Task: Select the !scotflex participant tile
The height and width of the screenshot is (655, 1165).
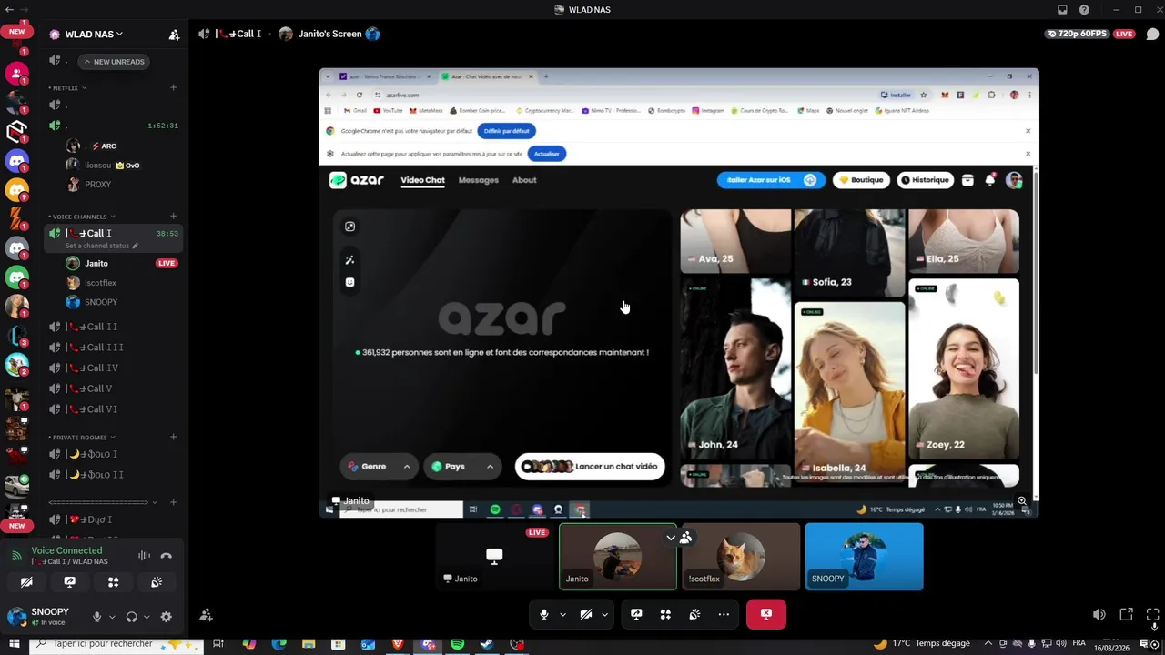Action: pyautogui.click(x=741, y=557)
